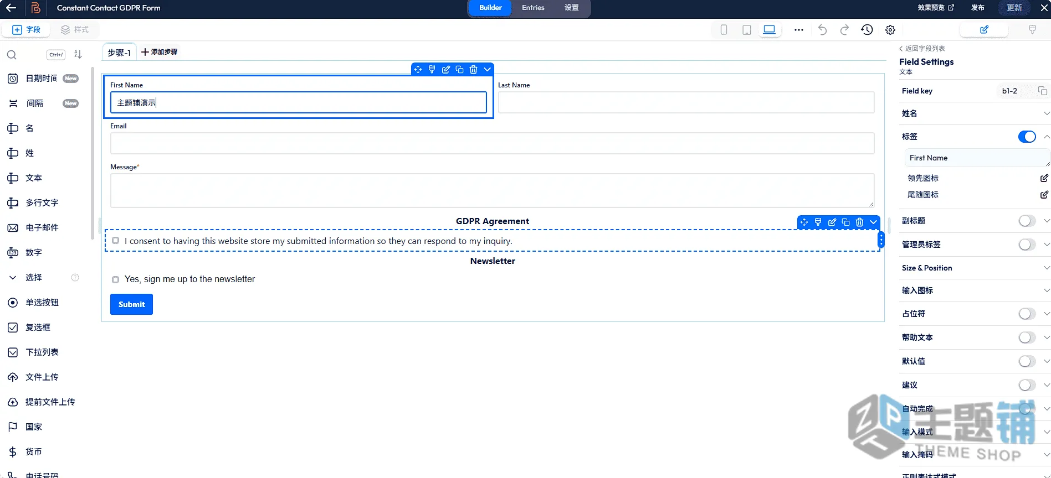Duplicate the selected First Name field
The image size is (1051, 478).
click(459, 70)
